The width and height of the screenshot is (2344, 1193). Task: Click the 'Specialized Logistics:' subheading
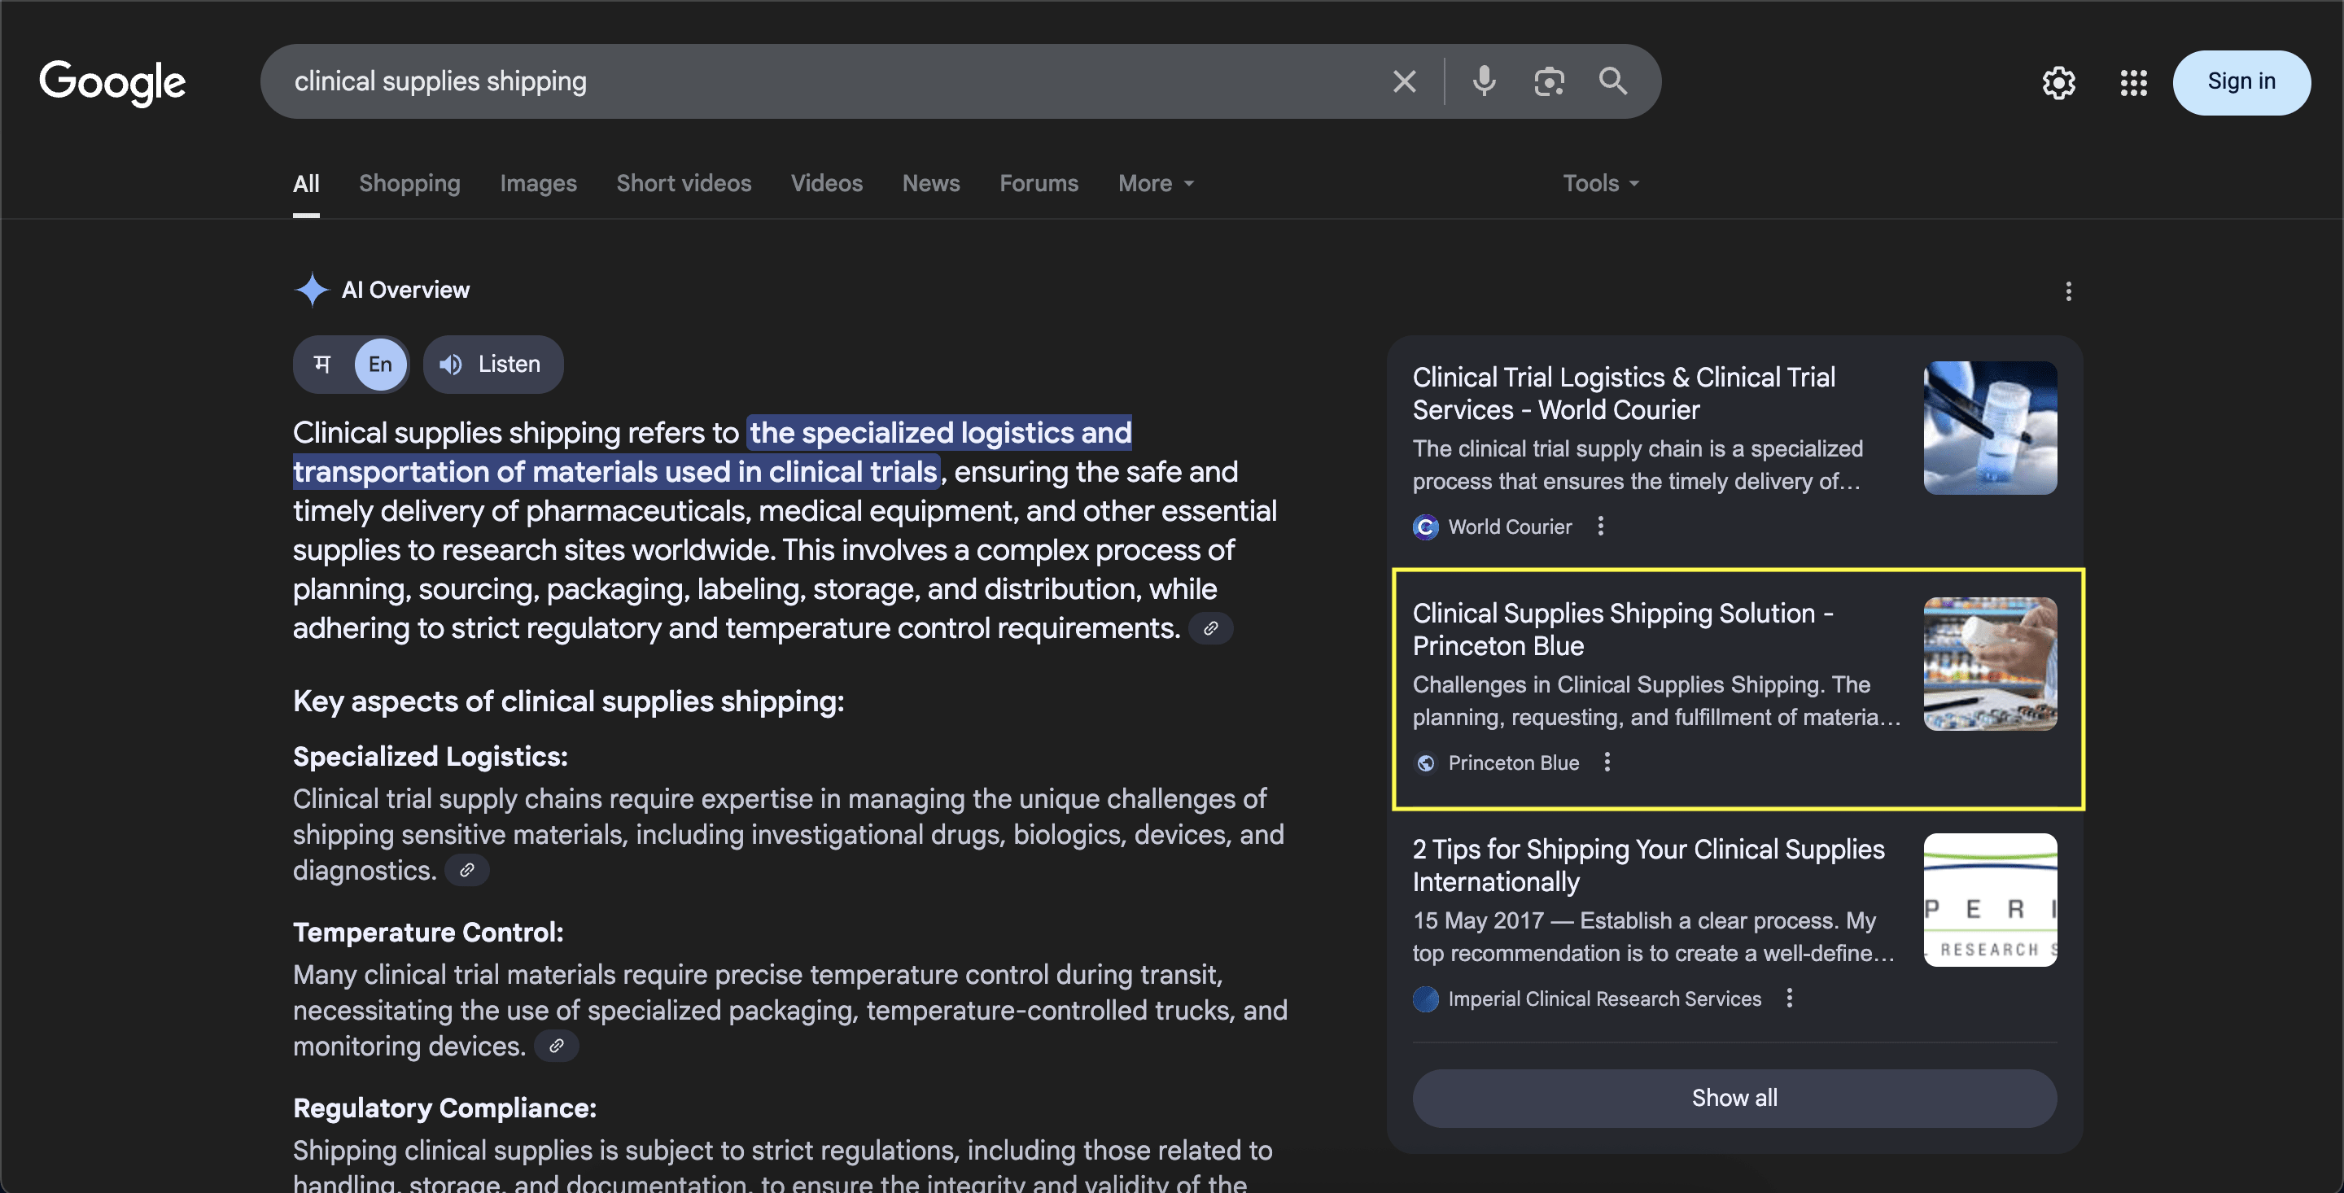tap(430, 757)
